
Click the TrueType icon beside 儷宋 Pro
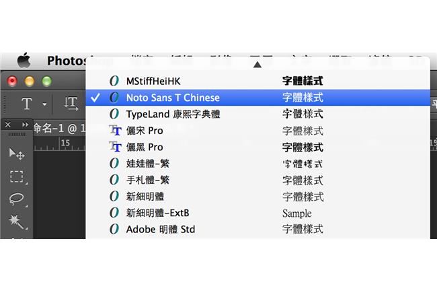115,131
